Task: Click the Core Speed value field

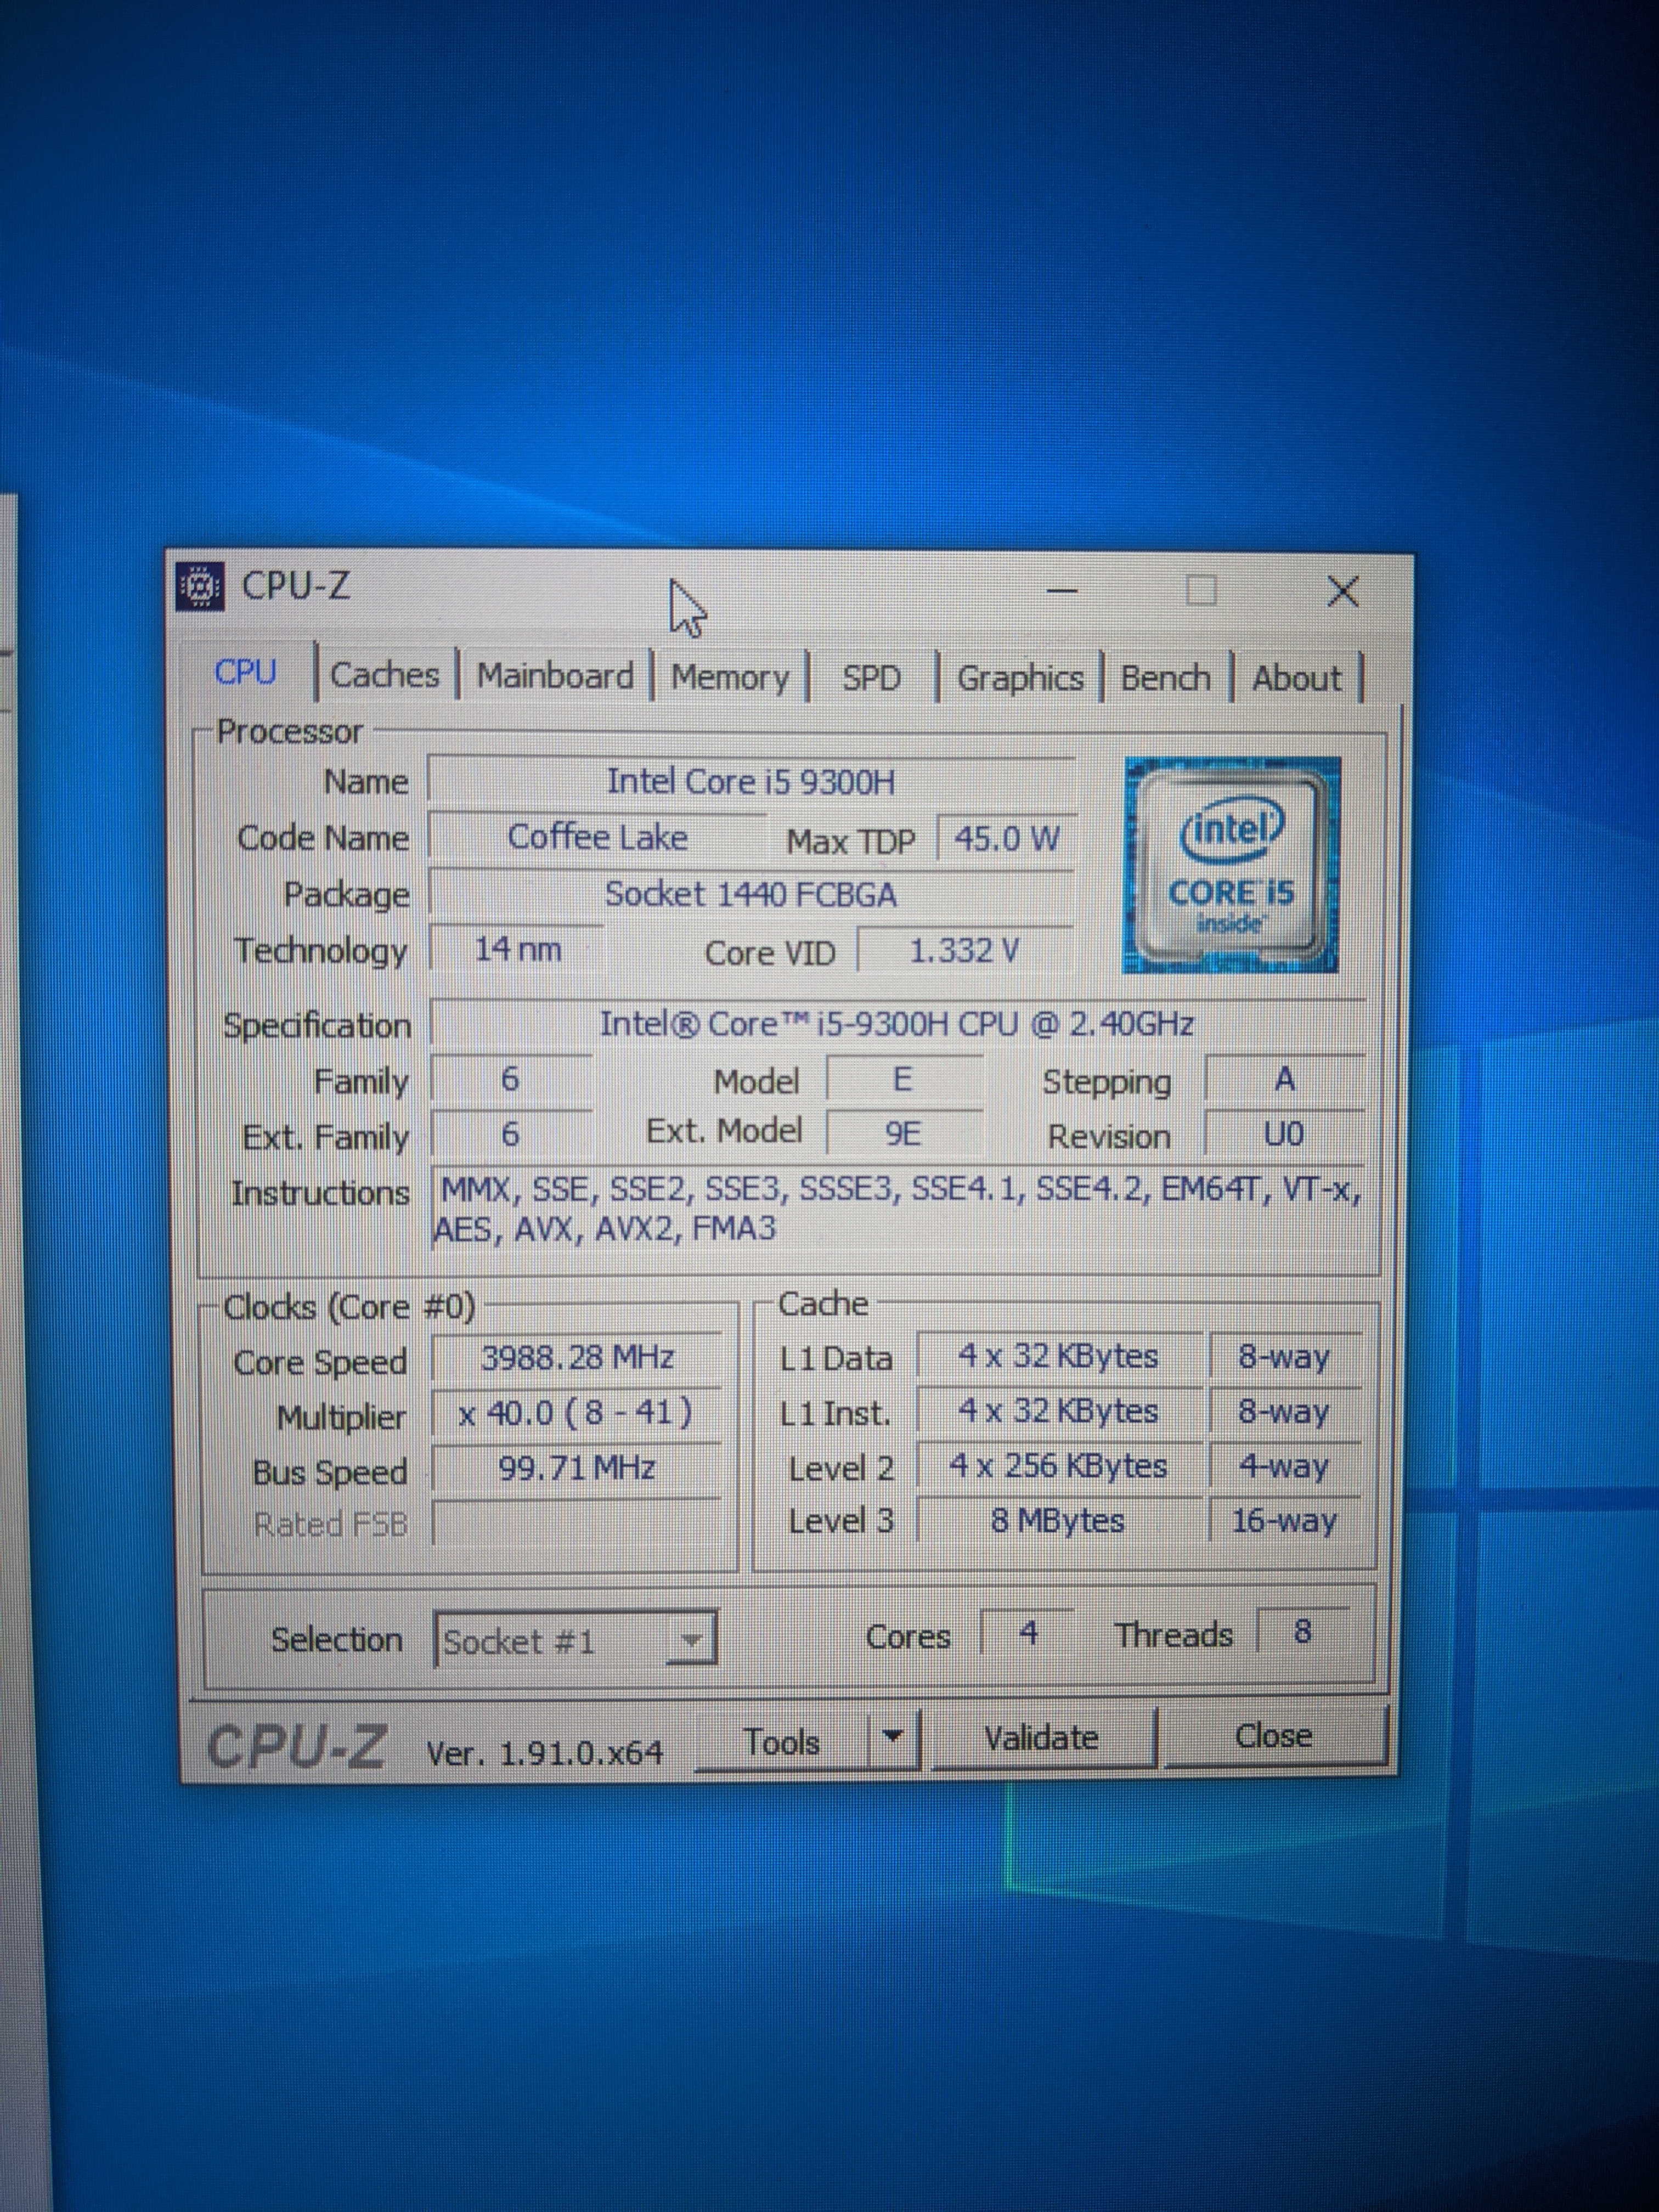Action: click(577, 1357)
